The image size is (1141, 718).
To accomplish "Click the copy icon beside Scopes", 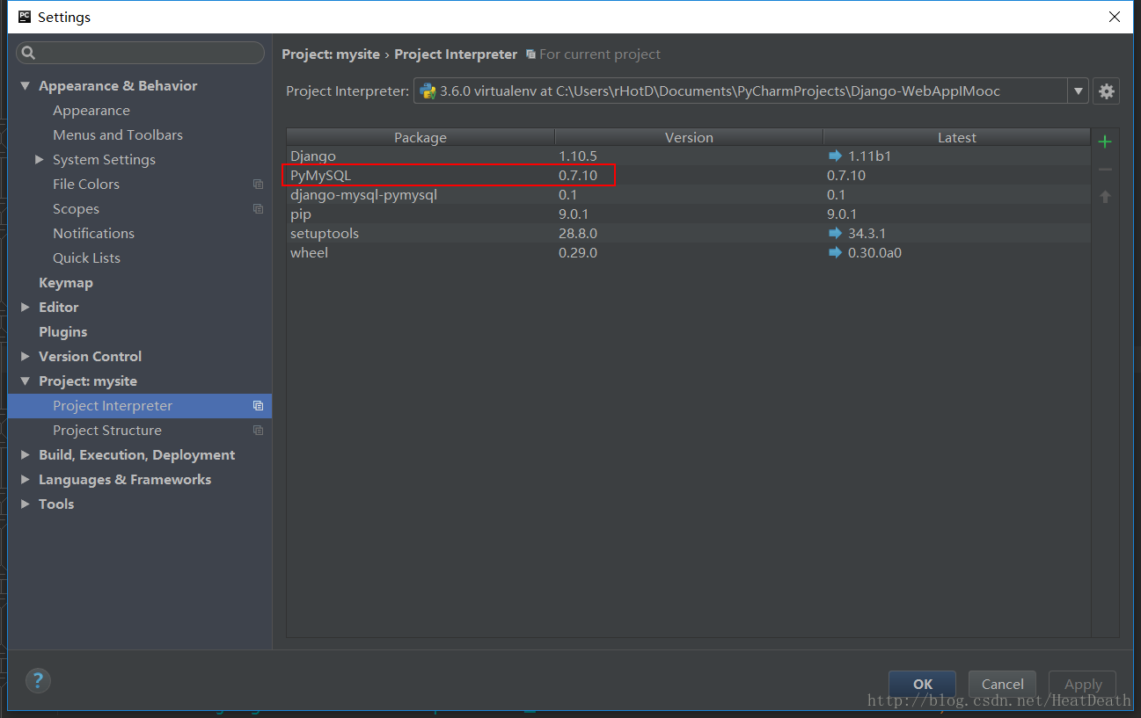I will [258, 209].
